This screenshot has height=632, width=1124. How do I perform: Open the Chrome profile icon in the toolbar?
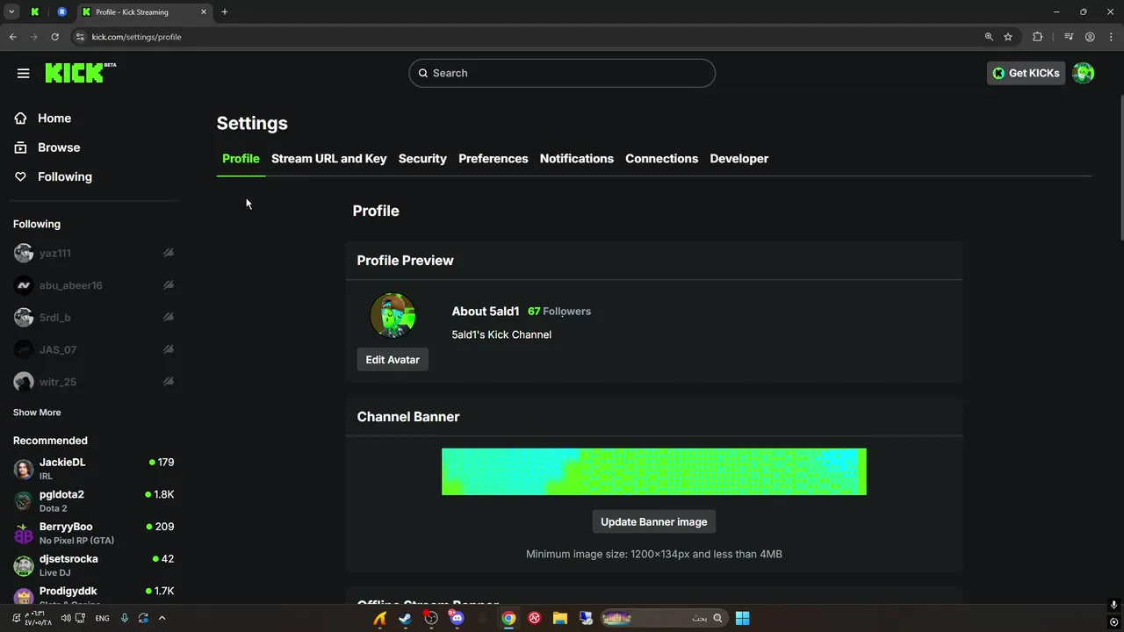[x=1090, y=37]
